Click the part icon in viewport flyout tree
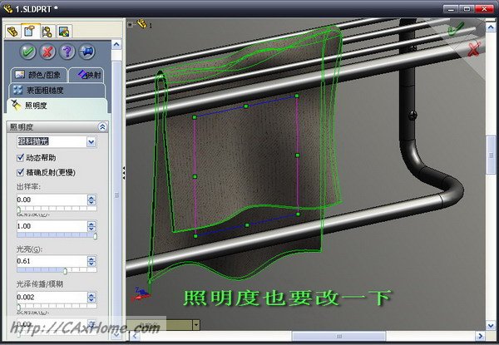This screenshot has height=345, width=499. 142,23
